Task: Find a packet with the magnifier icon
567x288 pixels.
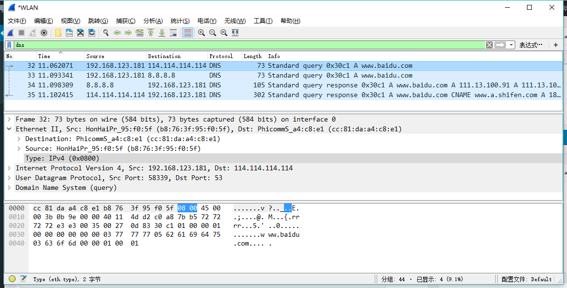Action: [105, 33]
